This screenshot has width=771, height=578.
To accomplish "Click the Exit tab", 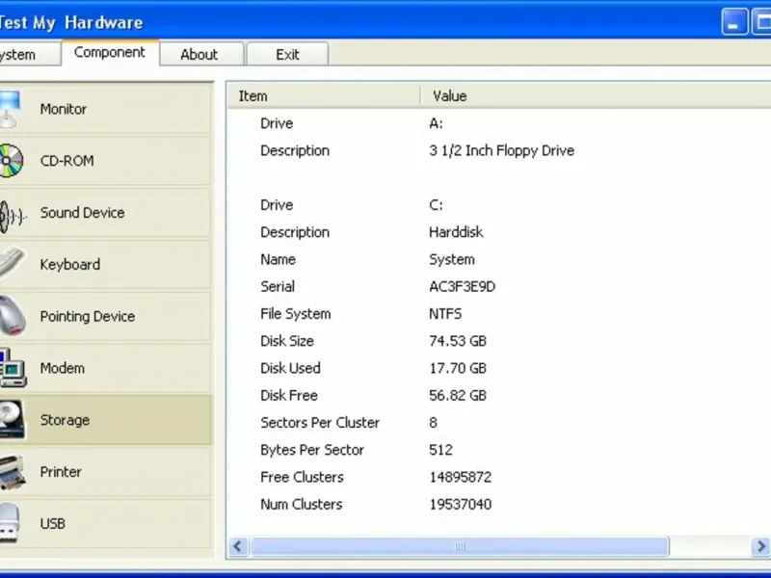I will point(287,54).
